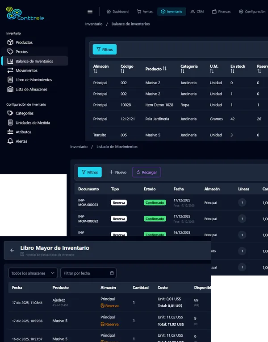Click the back arrow in Libro Mayor
Image resolution: width=268 pixels, height=342 pixels.
click(12, 250)
